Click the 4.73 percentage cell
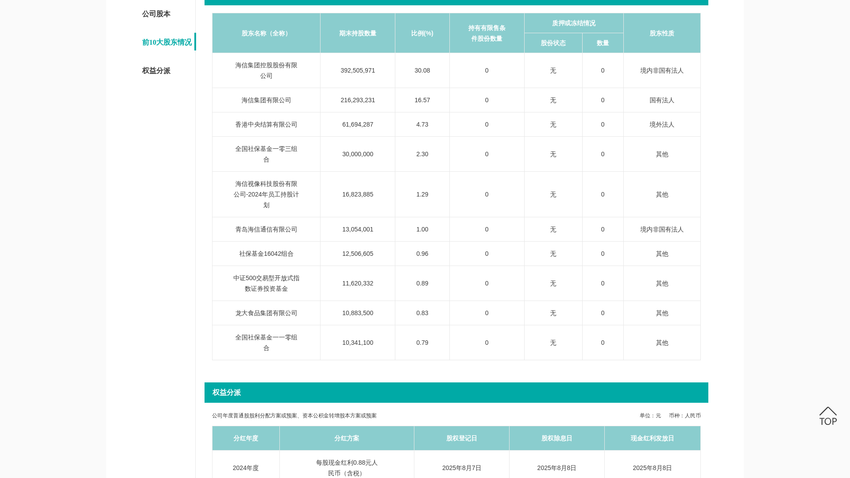This screenshot has width=850, height=478. coord(422,124)
